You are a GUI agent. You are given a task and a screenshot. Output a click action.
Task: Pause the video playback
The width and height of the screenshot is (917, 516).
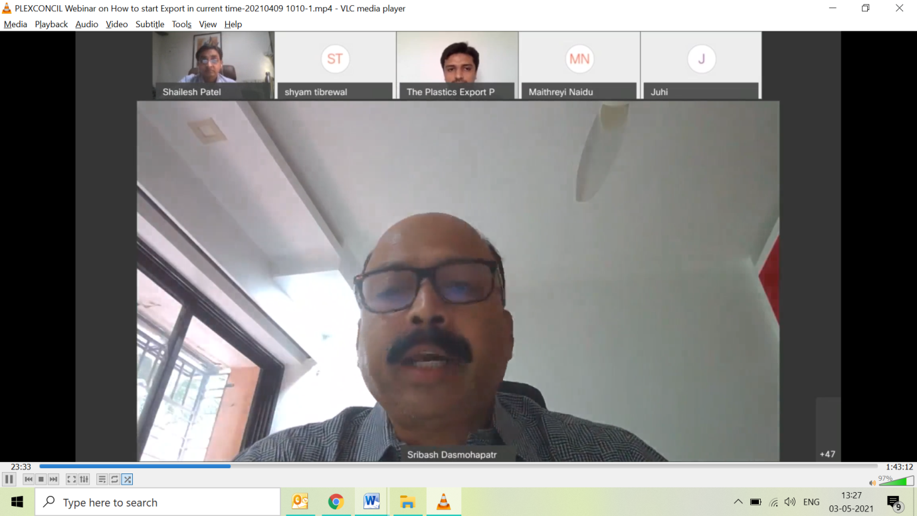point(9,479)
